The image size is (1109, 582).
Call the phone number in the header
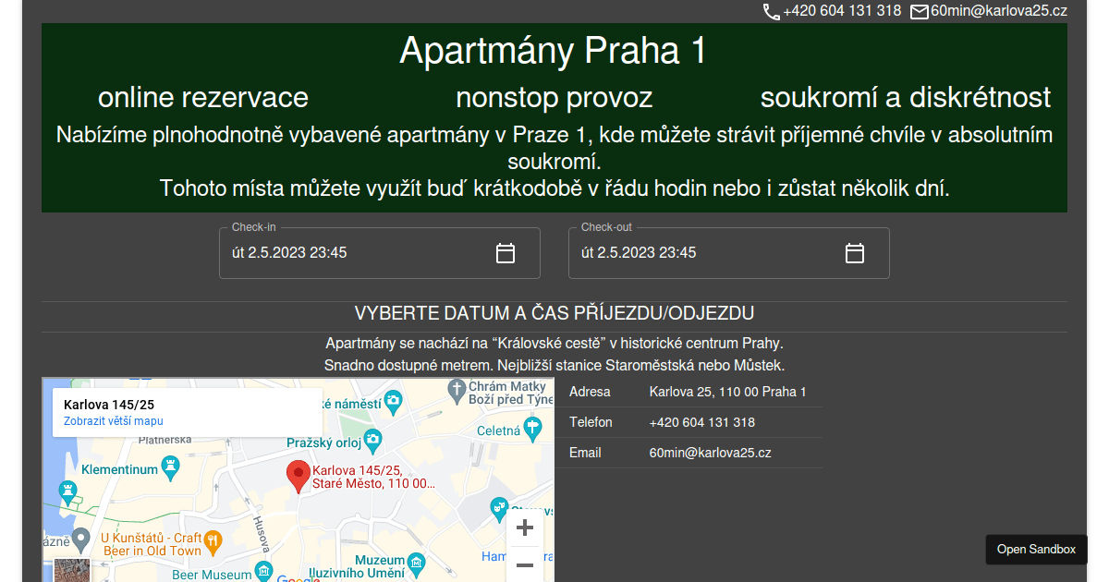(841, 11)
